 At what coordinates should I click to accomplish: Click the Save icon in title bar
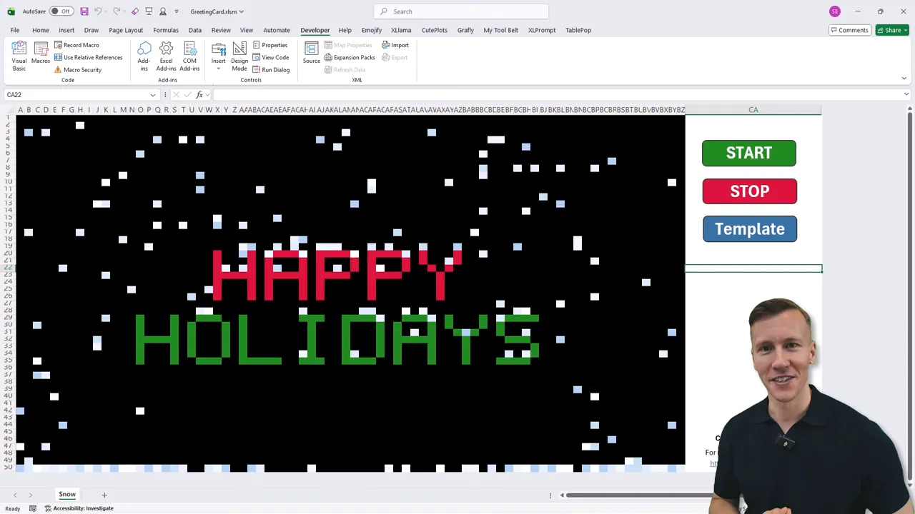click(84, 11)
